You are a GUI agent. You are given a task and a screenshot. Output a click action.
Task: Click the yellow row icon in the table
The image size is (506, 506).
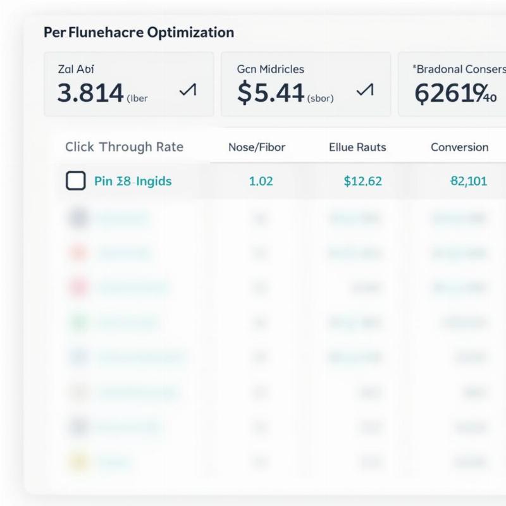pyautogui.click(x=78, y=462)
